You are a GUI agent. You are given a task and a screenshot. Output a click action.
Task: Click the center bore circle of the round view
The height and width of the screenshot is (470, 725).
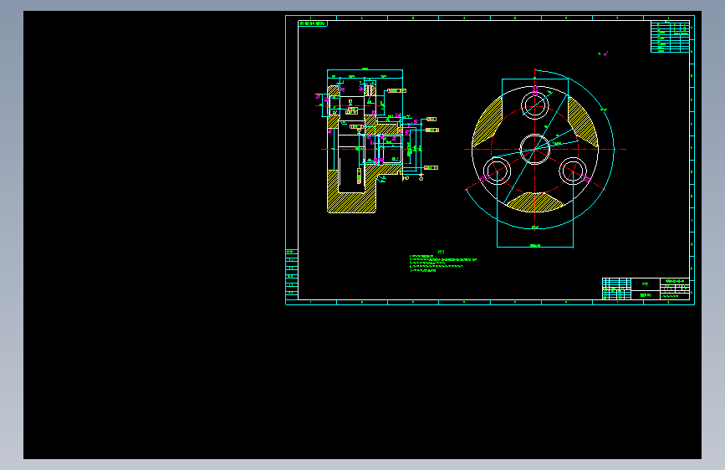coord(534,149)
